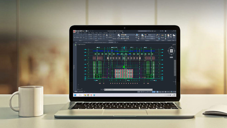Toggle grid display in status bar
Screen dimensions: 227x128
(x=142, y=92)
